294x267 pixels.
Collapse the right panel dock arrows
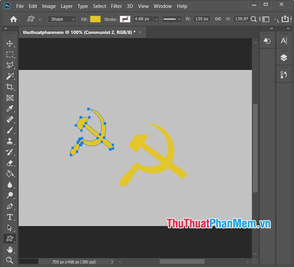(x=289, y=29)
